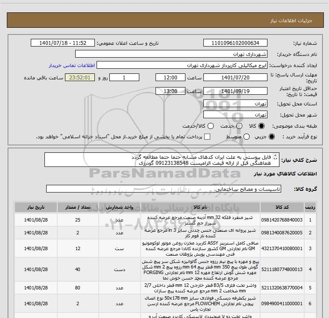Click item code 0981420768840003
This screenshot has height=318, width=329.
(282, 220)
